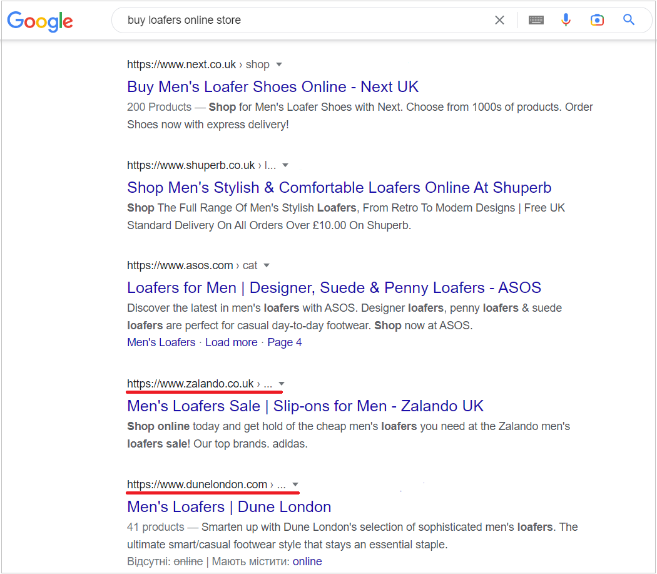Open dropdown arrow next to asos.com URL
This screenshot has height=574, width=657.
coord(267,265)
